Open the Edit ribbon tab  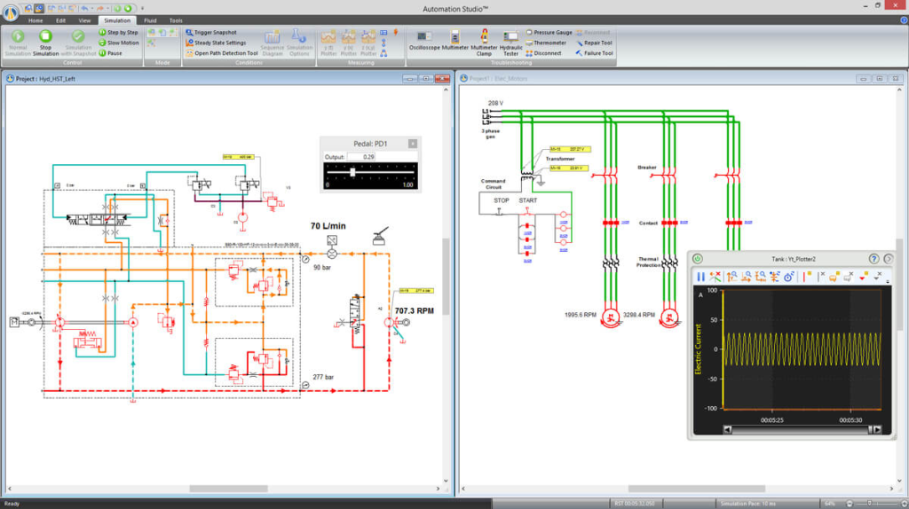pyautogui.click(x=60, y=20)
